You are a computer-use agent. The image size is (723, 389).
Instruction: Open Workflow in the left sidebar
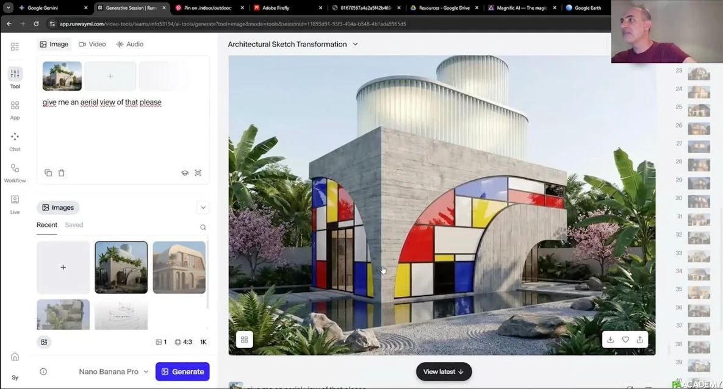point(15,173)
